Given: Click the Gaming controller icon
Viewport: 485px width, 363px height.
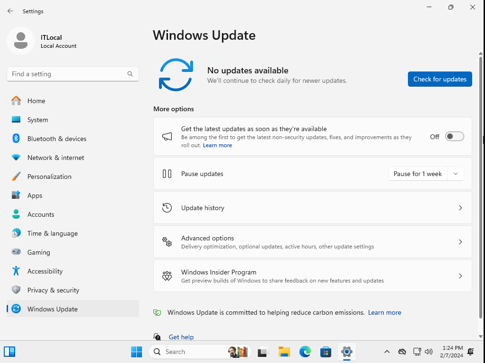Looking at the screenshot, I should (16, 252).
